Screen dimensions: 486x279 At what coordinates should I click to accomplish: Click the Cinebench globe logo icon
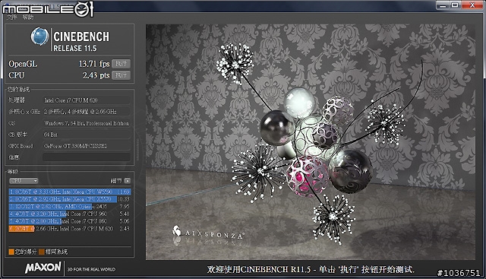tap(39, 36)
